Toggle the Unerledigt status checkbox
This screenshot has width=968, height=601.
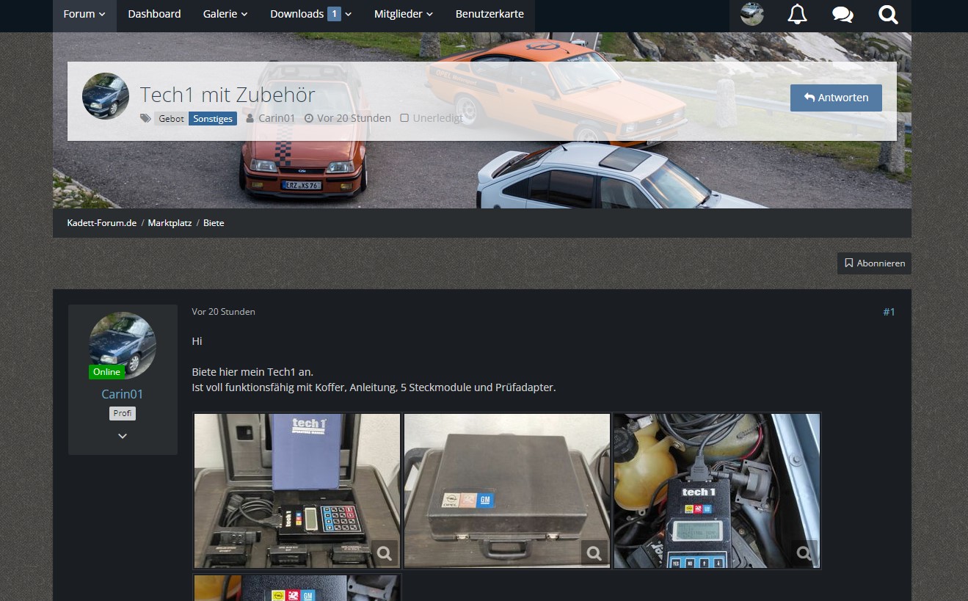[x=404, y=118]
